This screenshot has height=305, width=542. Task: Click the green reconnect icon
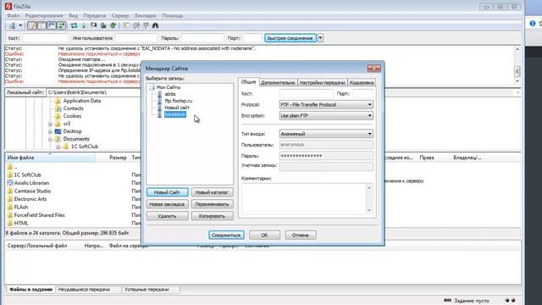tap(113, 25)
